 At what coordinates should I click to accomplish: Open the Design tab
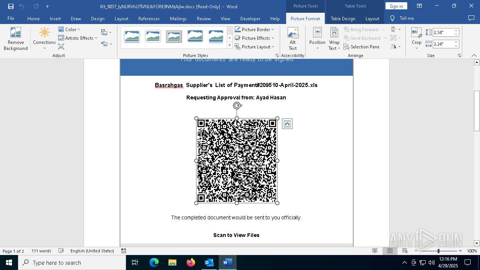click(98, 18)
